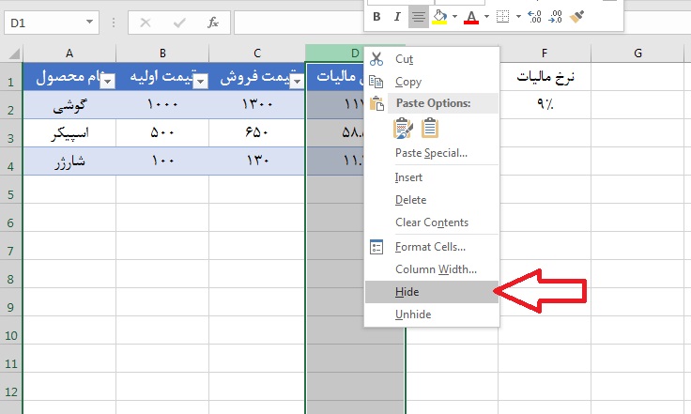Click the Enter checkmark in formula bar
Screen dimensions: 691x414
179,23
